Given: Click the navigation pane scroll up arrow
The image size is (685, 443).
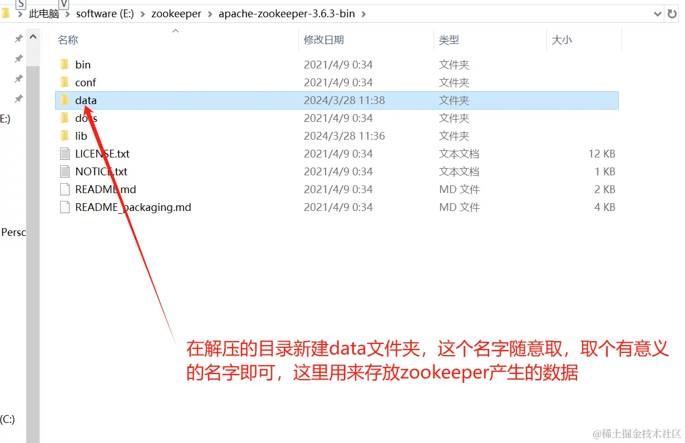Looking at the screenshot, I should pos(33,37).
